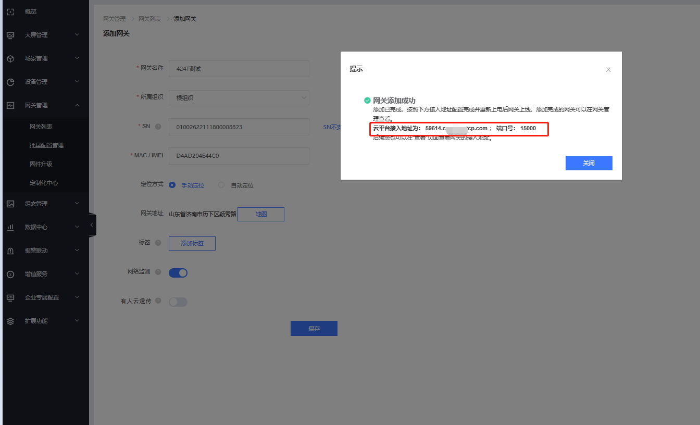The width and height of the screenshot is (700, 425).
Task: Expand the 设备管理 menu chevron
Action: [77, 82]
